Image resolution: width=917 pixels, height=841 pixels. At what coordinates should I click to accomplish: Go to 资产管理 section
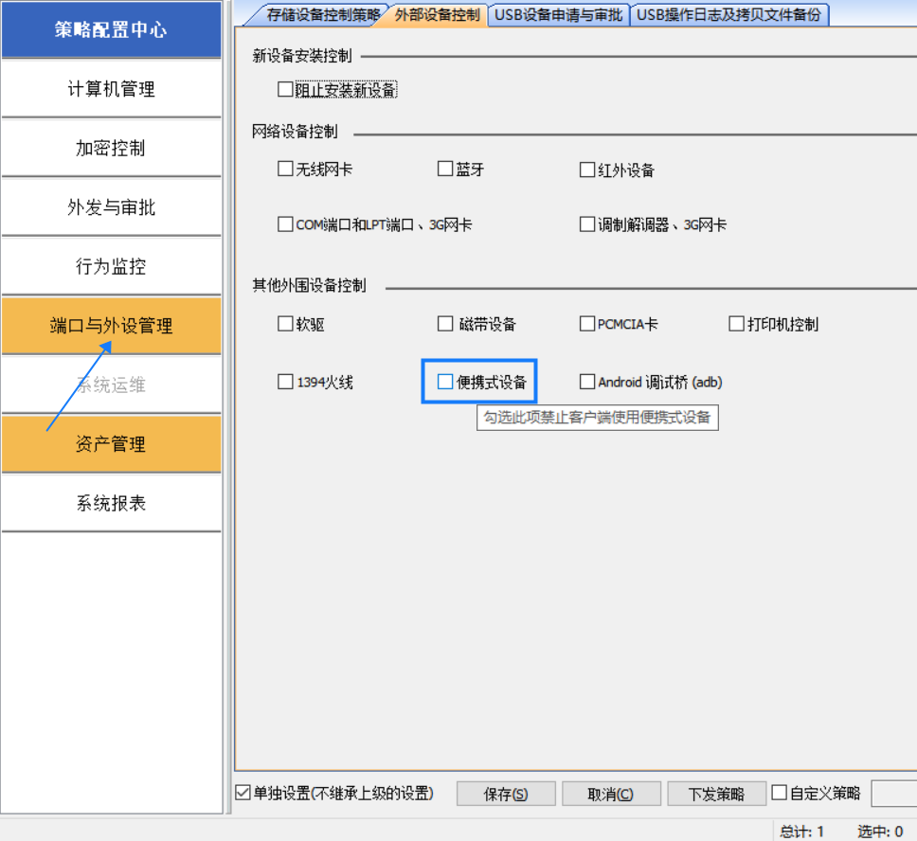pyautogui.click(x=111, y=444)
